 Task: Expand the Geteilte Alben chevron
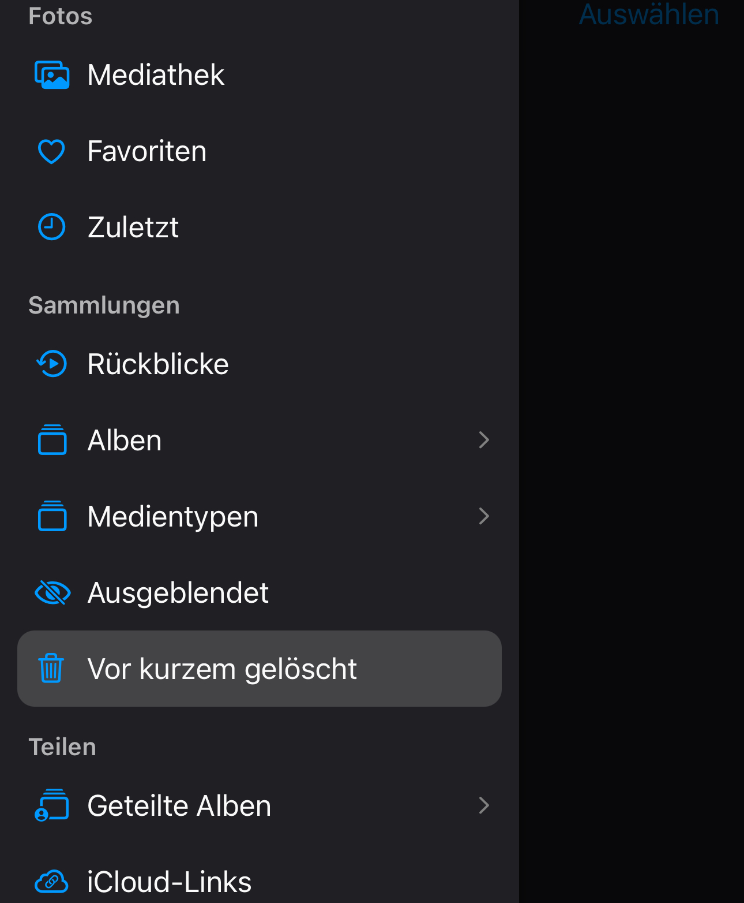484,805
